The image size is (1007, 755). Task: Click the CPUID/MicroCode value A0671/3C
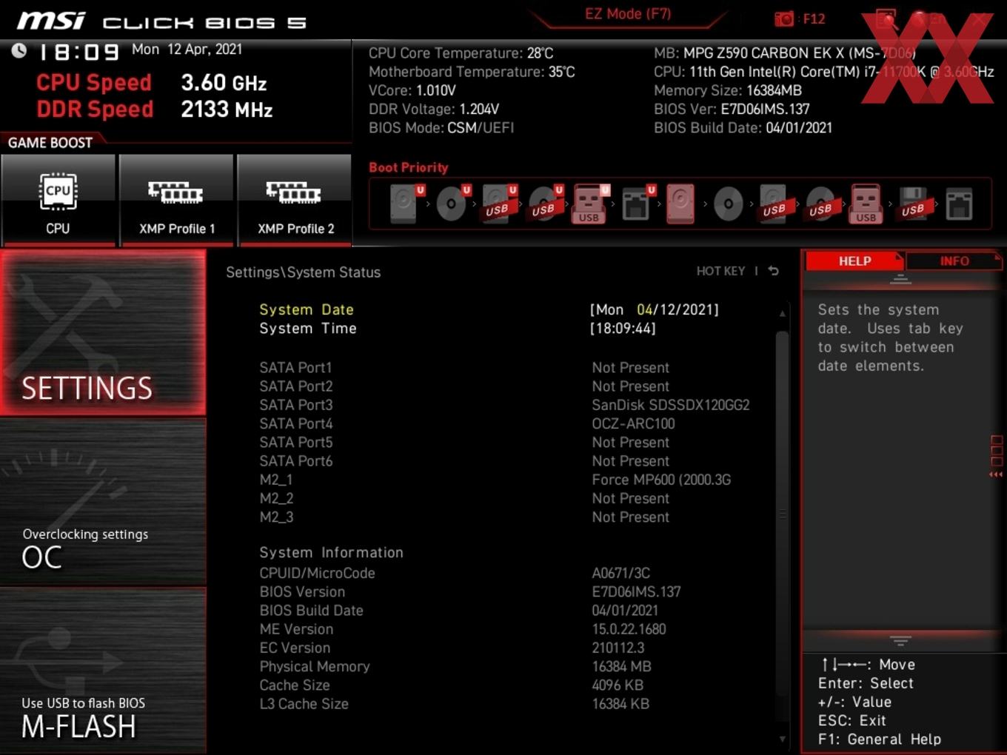click(x=621, y=573)
